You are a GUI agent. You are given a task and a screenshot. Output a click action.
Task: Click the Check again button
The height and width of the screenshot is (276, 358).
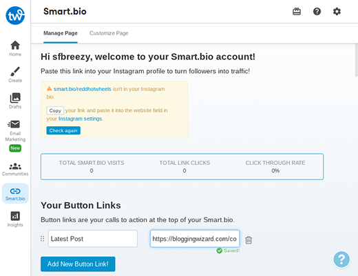pyautogui.click(x=63, y=130)
